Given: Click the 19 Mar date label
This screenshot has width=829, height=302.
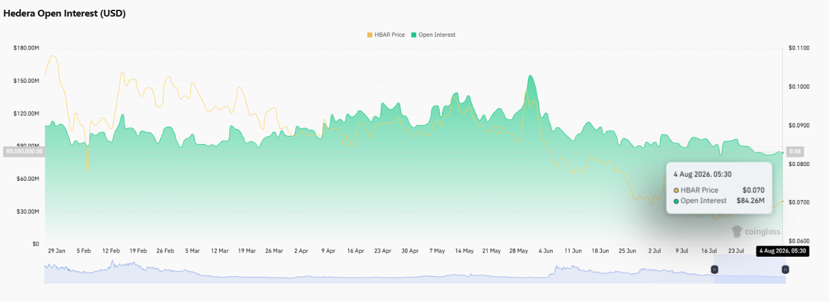Looking at the screenshot, I should 246,251.
